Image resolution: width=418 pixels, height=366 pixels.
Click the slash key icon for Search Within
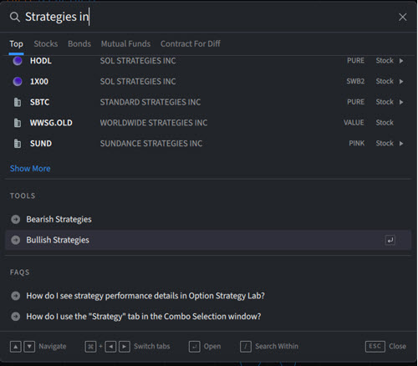point(246,347)
